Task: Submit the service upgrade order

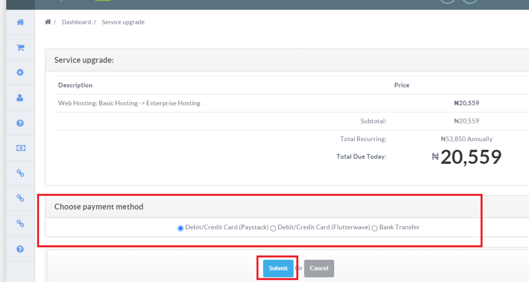Action: [278, 268]
